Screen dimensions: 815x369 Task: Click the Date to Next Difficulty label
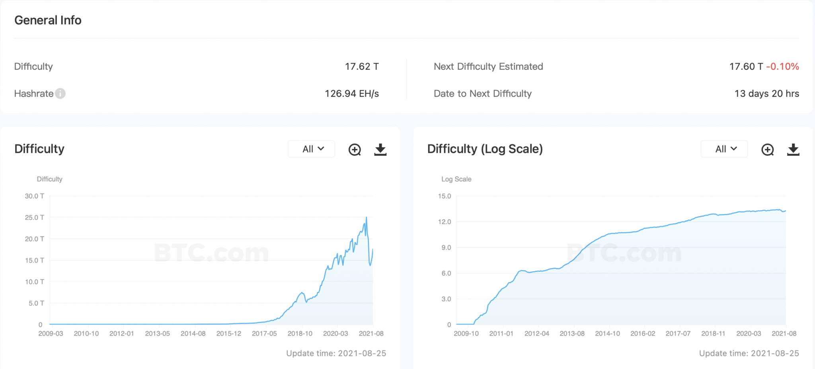pyautogui.click(x=482, y=94)
